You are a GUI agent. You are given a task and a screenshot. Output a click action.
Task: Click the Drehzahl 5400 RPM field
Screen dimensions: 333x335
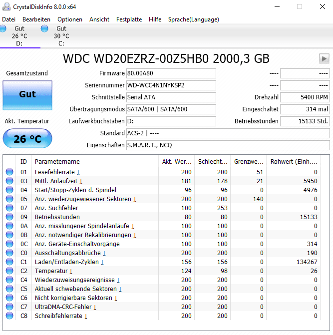(x=305, y=97)
